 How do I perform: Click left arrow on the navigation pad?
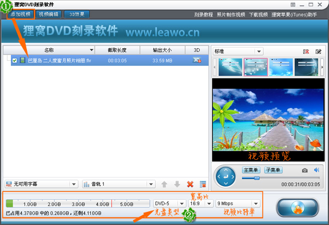coord(219,177)
